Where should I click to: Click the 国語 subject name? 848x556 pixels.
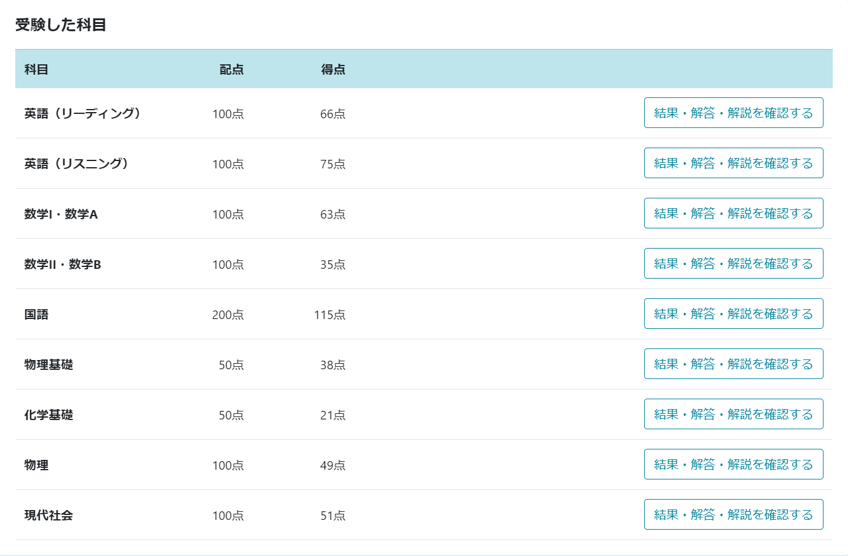36,314
